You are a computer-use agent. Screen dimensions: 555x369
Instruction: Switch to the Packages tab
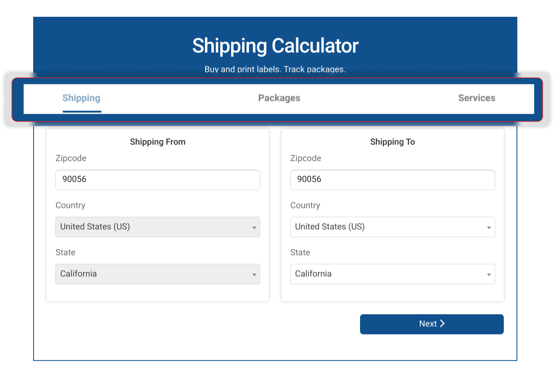[279, 98]
